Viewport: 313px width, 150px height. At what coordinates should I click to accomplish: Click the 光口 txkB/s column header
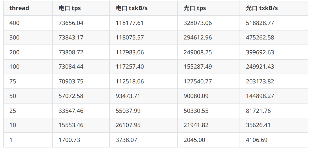point(262,8)
